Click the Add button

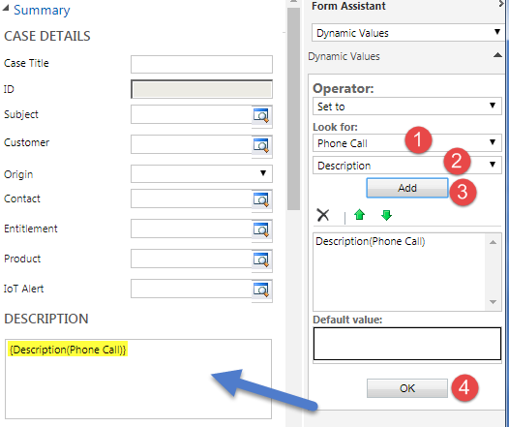click(407, 188)
